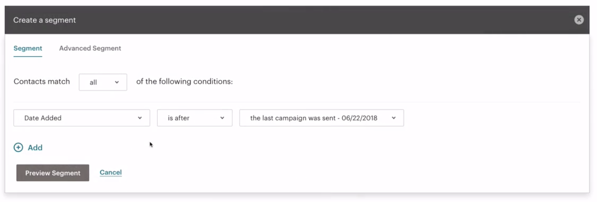Expand the 'last campaign was sent' value dropdown
Image resolution: width=597 pixels, height=202 pixels.
[x=321, y=118]
